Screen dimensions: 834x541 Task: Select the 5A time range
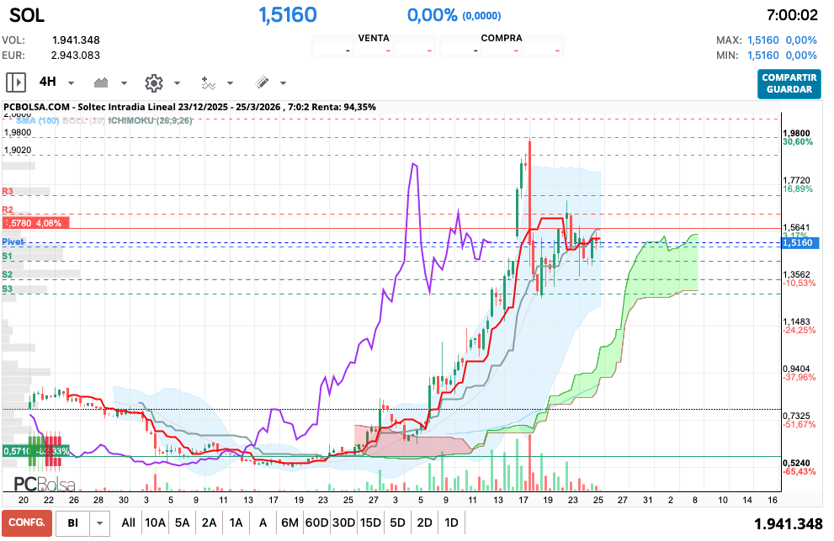183,523
